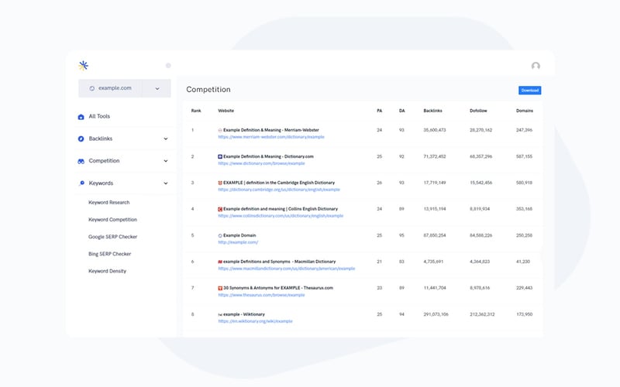The width and height of the screenshot is (620, 387).
Task: Open Bing SERP Checker
Action: coord(109,254)
